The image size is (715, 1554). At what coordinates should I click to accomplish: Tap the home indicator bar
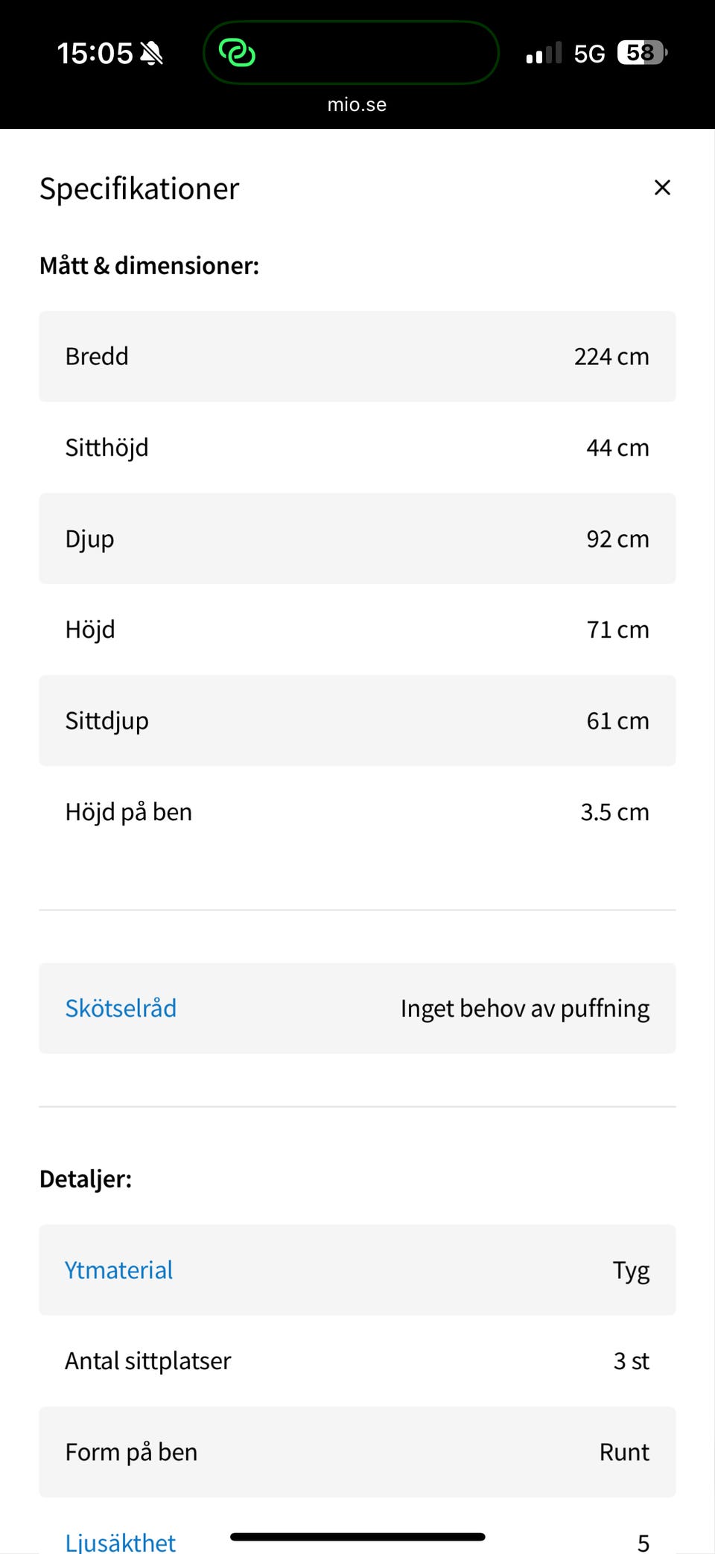coord(357,1536)
